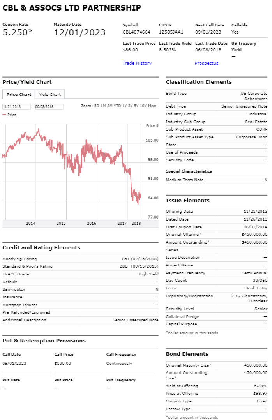This screenshot has height=420, width=272.
Task: Click the 2016 marker on chart timeline
Action: coord(92,223)
